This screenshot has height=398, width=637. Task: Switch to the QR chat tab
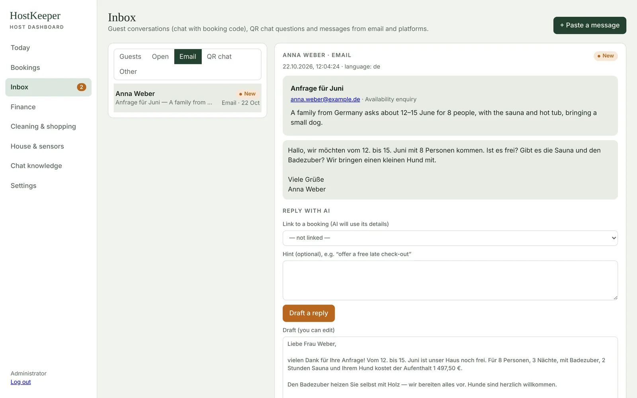tap(219, 57)
